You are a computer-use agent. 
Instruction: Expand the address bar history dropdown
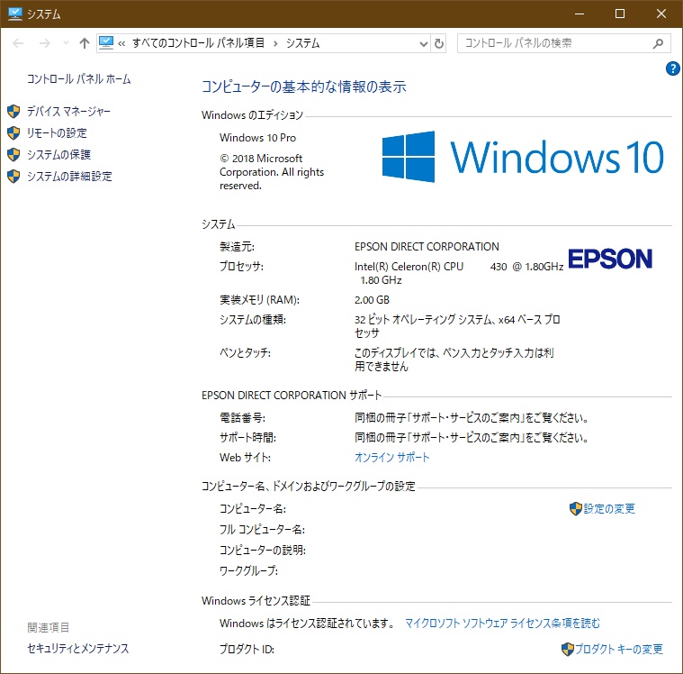coord(424,43)
